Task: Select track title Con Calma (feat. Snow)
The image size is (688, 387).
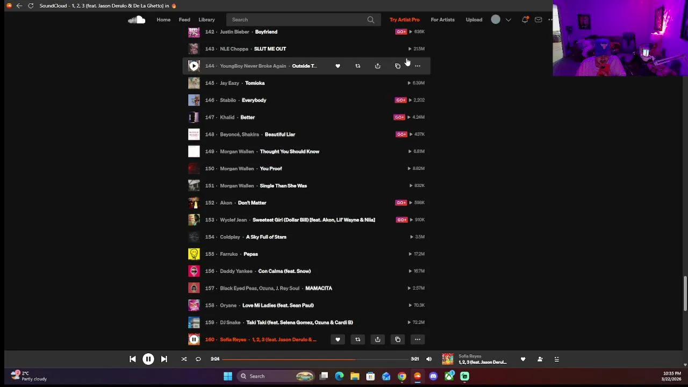Action: 284,271
